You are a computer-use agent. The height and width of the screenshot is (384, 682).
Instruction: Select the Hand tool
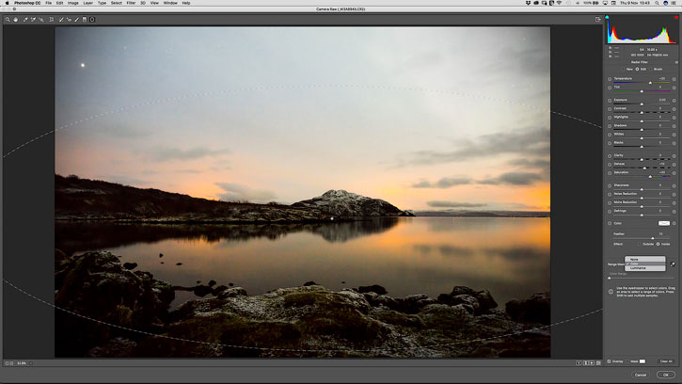(16, 20)
